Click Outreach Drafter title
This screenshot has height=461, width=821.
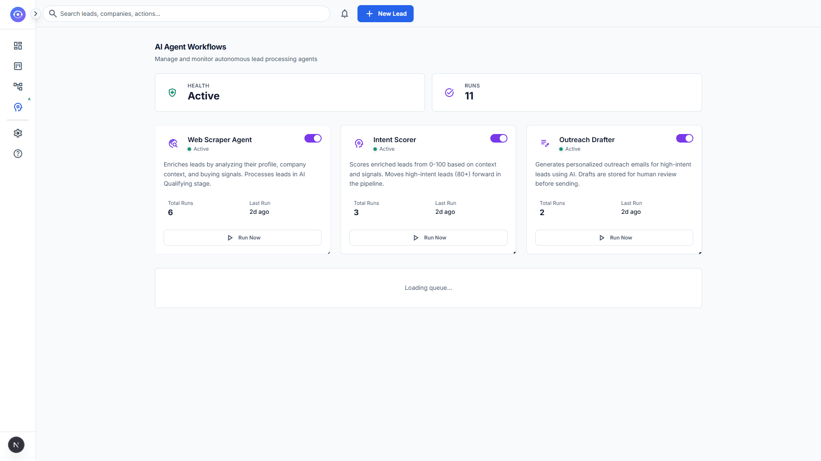coord(587,140)
